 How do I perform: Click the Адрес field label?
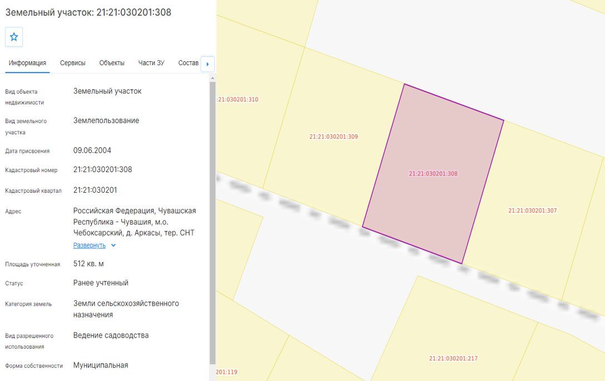click(x=13, y=212)
